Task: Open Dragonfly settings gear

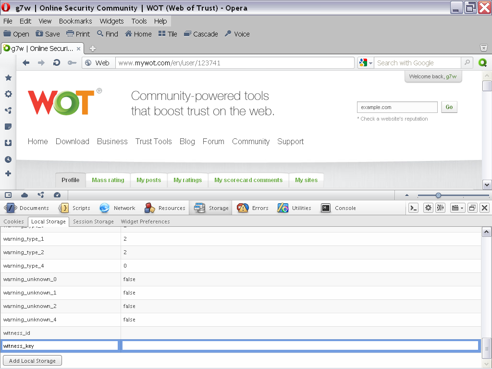Action: (428, 208)
